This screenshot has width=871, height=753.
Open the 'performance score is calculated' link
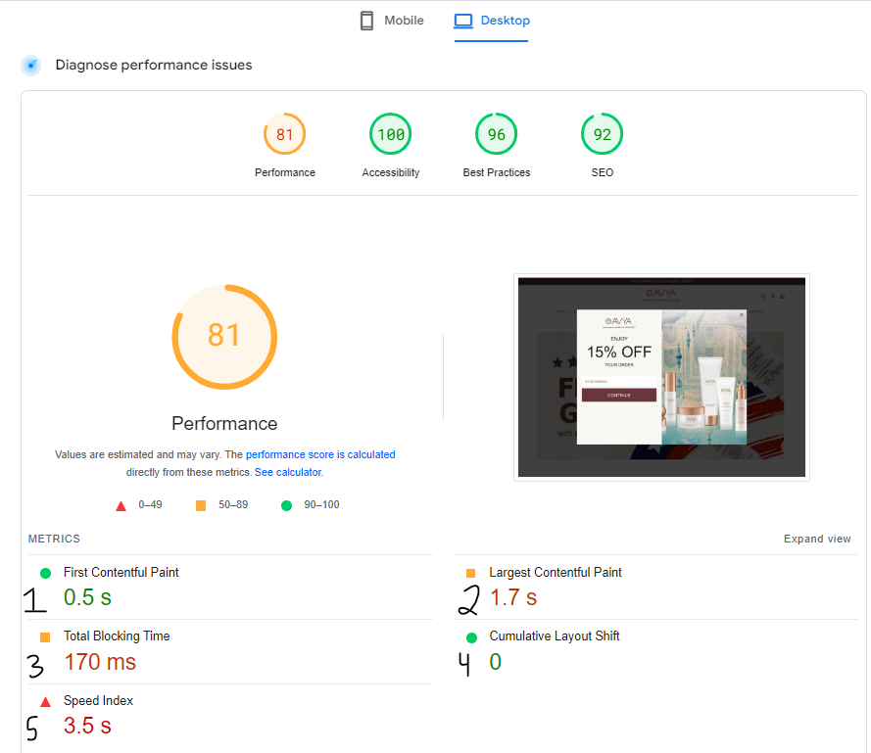320,454
